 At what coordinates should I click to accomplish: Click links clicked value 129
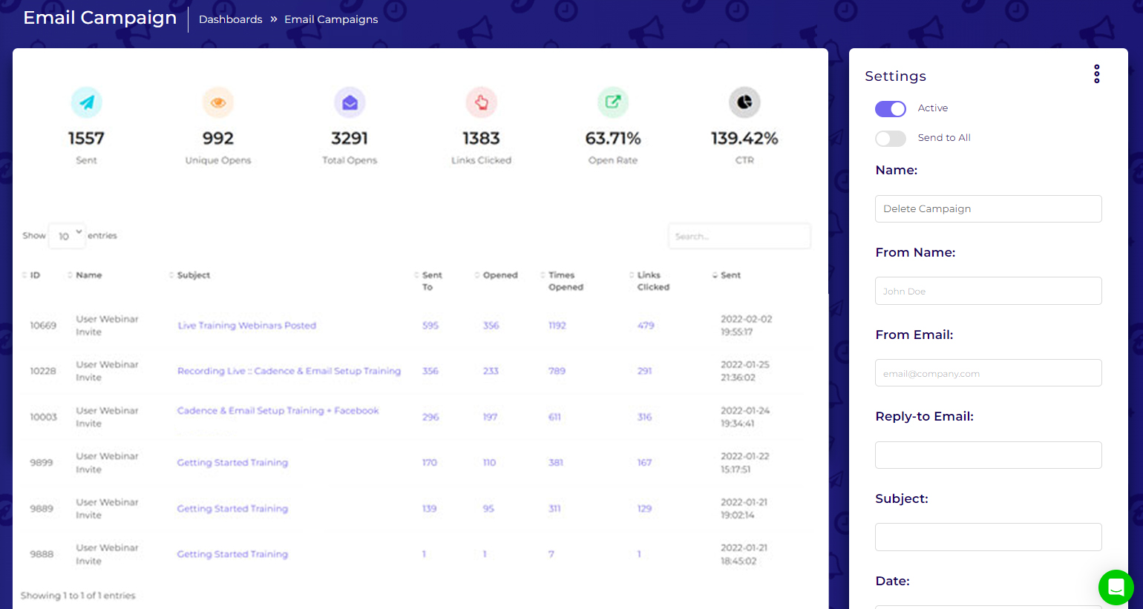644,509
